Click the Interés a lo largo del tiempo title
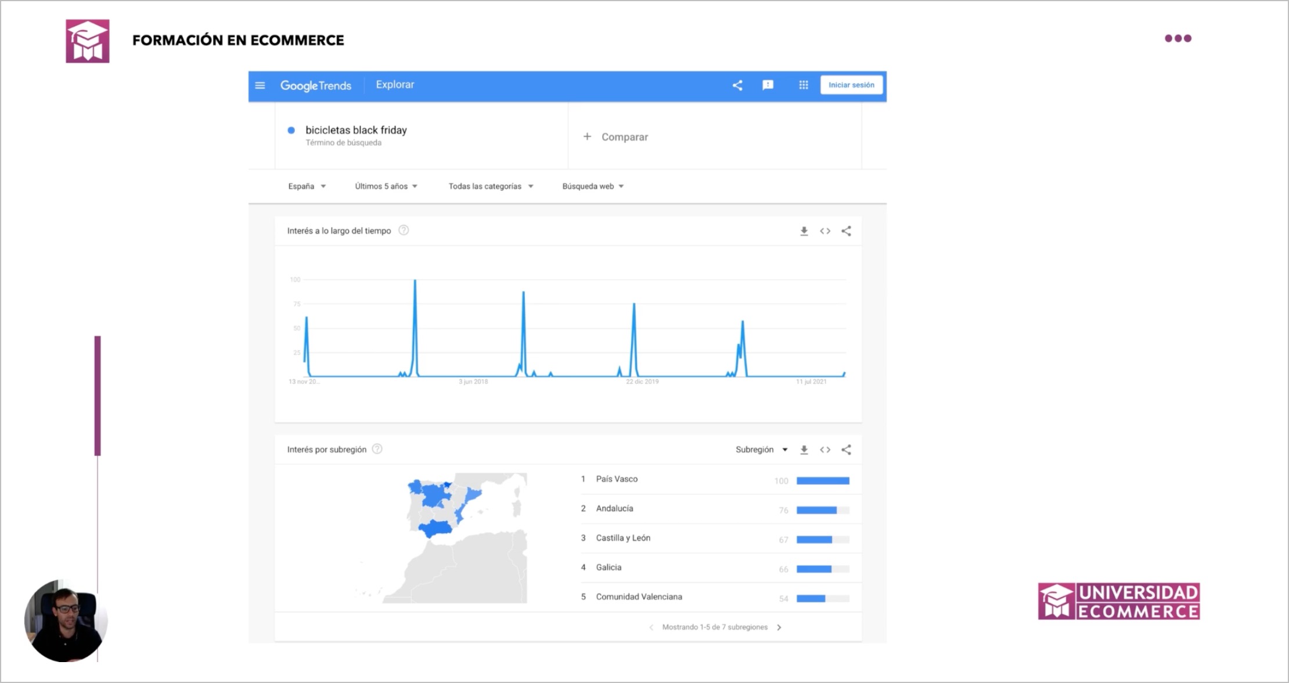This screenshot has height=683, width=1289. 339,231
